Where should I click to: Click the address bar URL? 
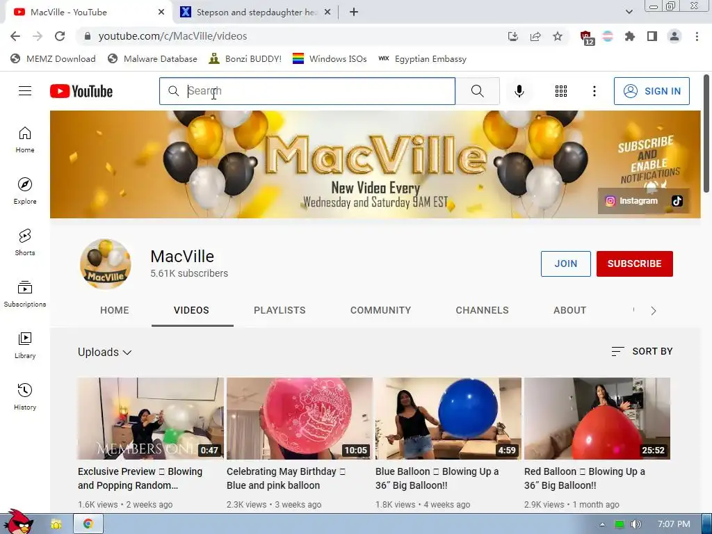[172, 36]
